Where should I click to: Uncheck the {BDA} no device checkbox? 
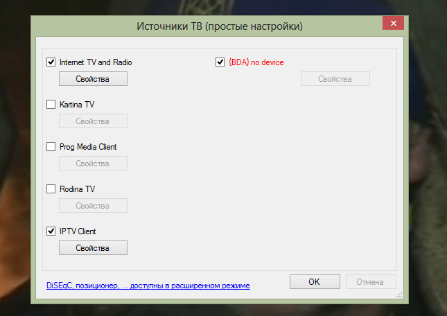pyautogui.click(x=220, y=62)
